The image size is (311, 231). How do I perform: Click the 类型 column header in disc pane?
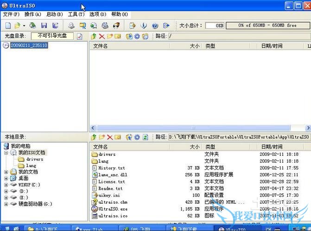pyautogui.click(x=226, y=46)
